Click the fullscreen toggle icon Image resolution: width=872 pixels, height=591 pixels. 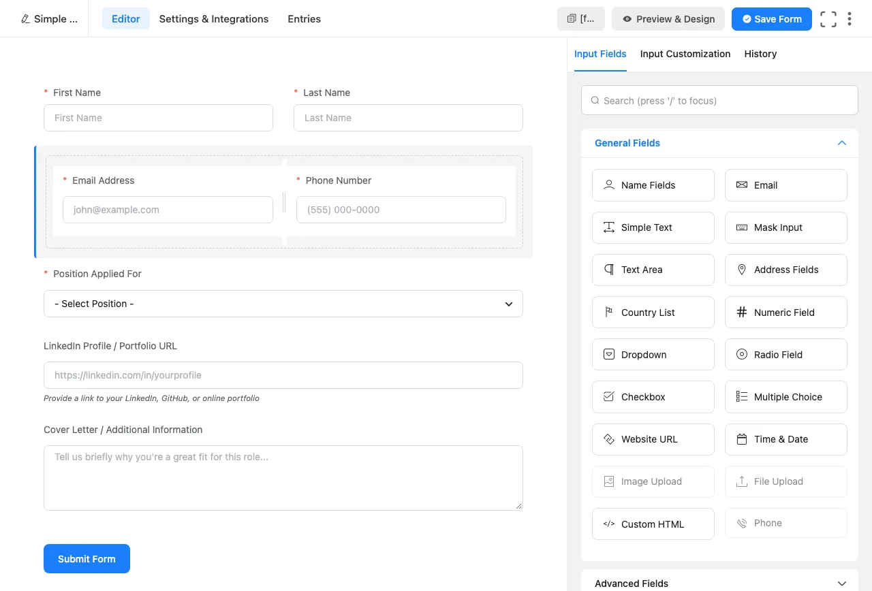[x=828, y=19]
